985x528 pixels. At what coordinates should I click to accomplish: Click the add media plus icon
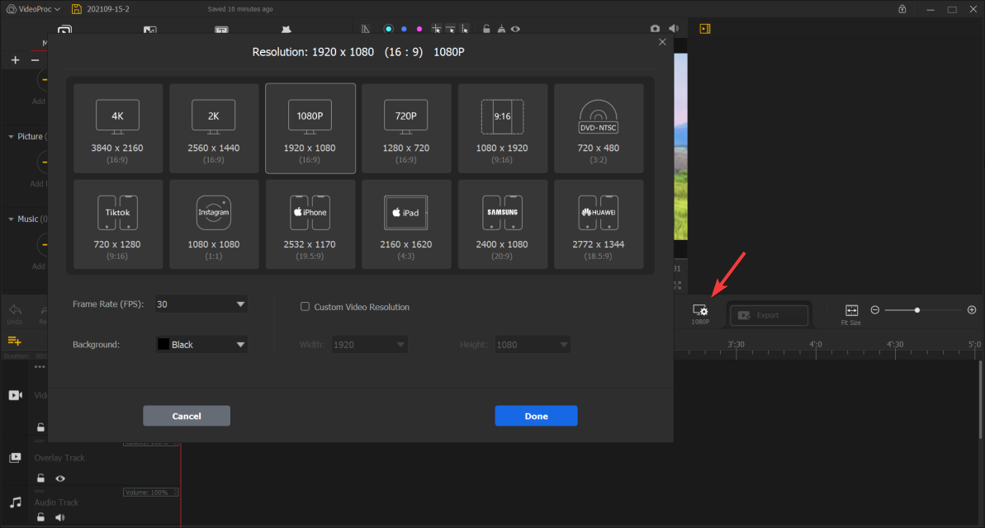pyautogui.click(x=15, y=60)
